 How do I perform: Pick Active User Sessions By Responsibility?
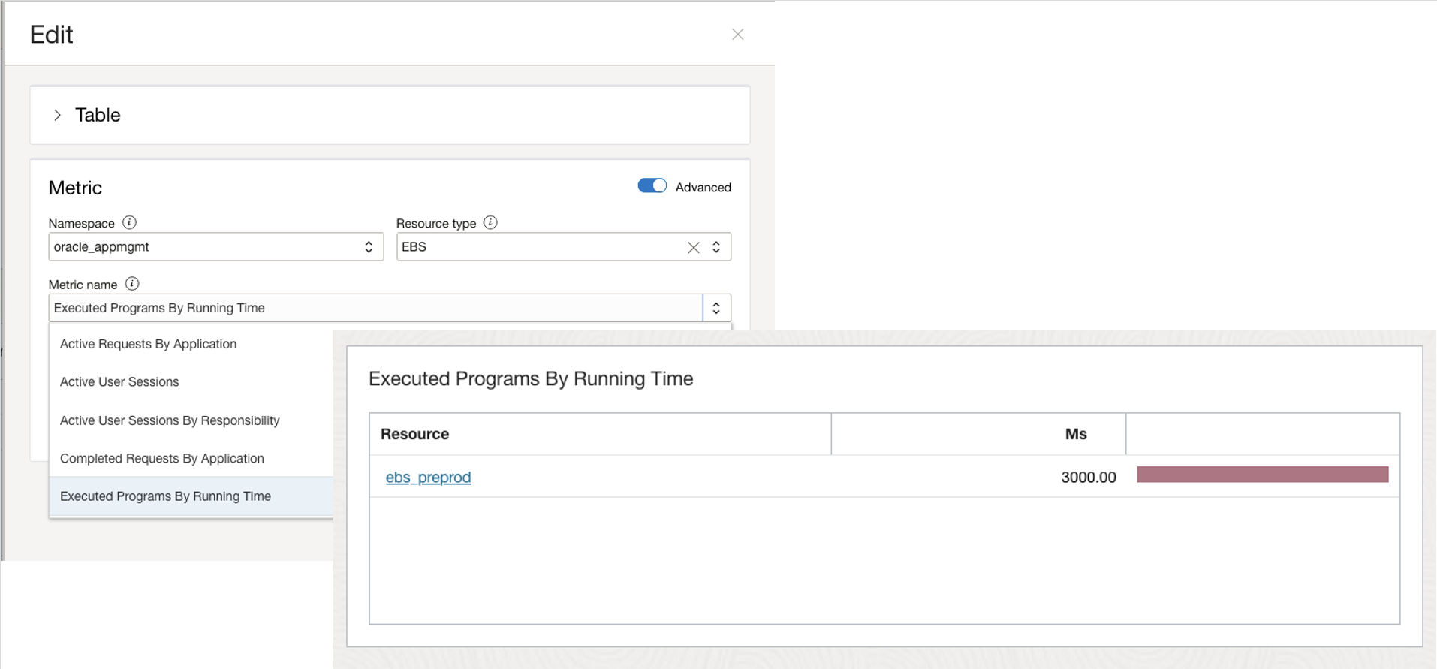pyautogui.click(x=170, y=420)
